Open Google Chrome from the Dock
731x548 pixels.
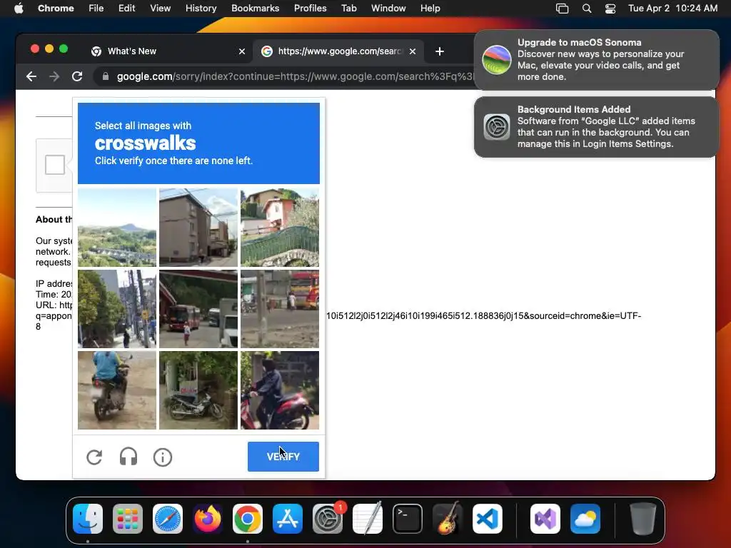click(248, 519)
